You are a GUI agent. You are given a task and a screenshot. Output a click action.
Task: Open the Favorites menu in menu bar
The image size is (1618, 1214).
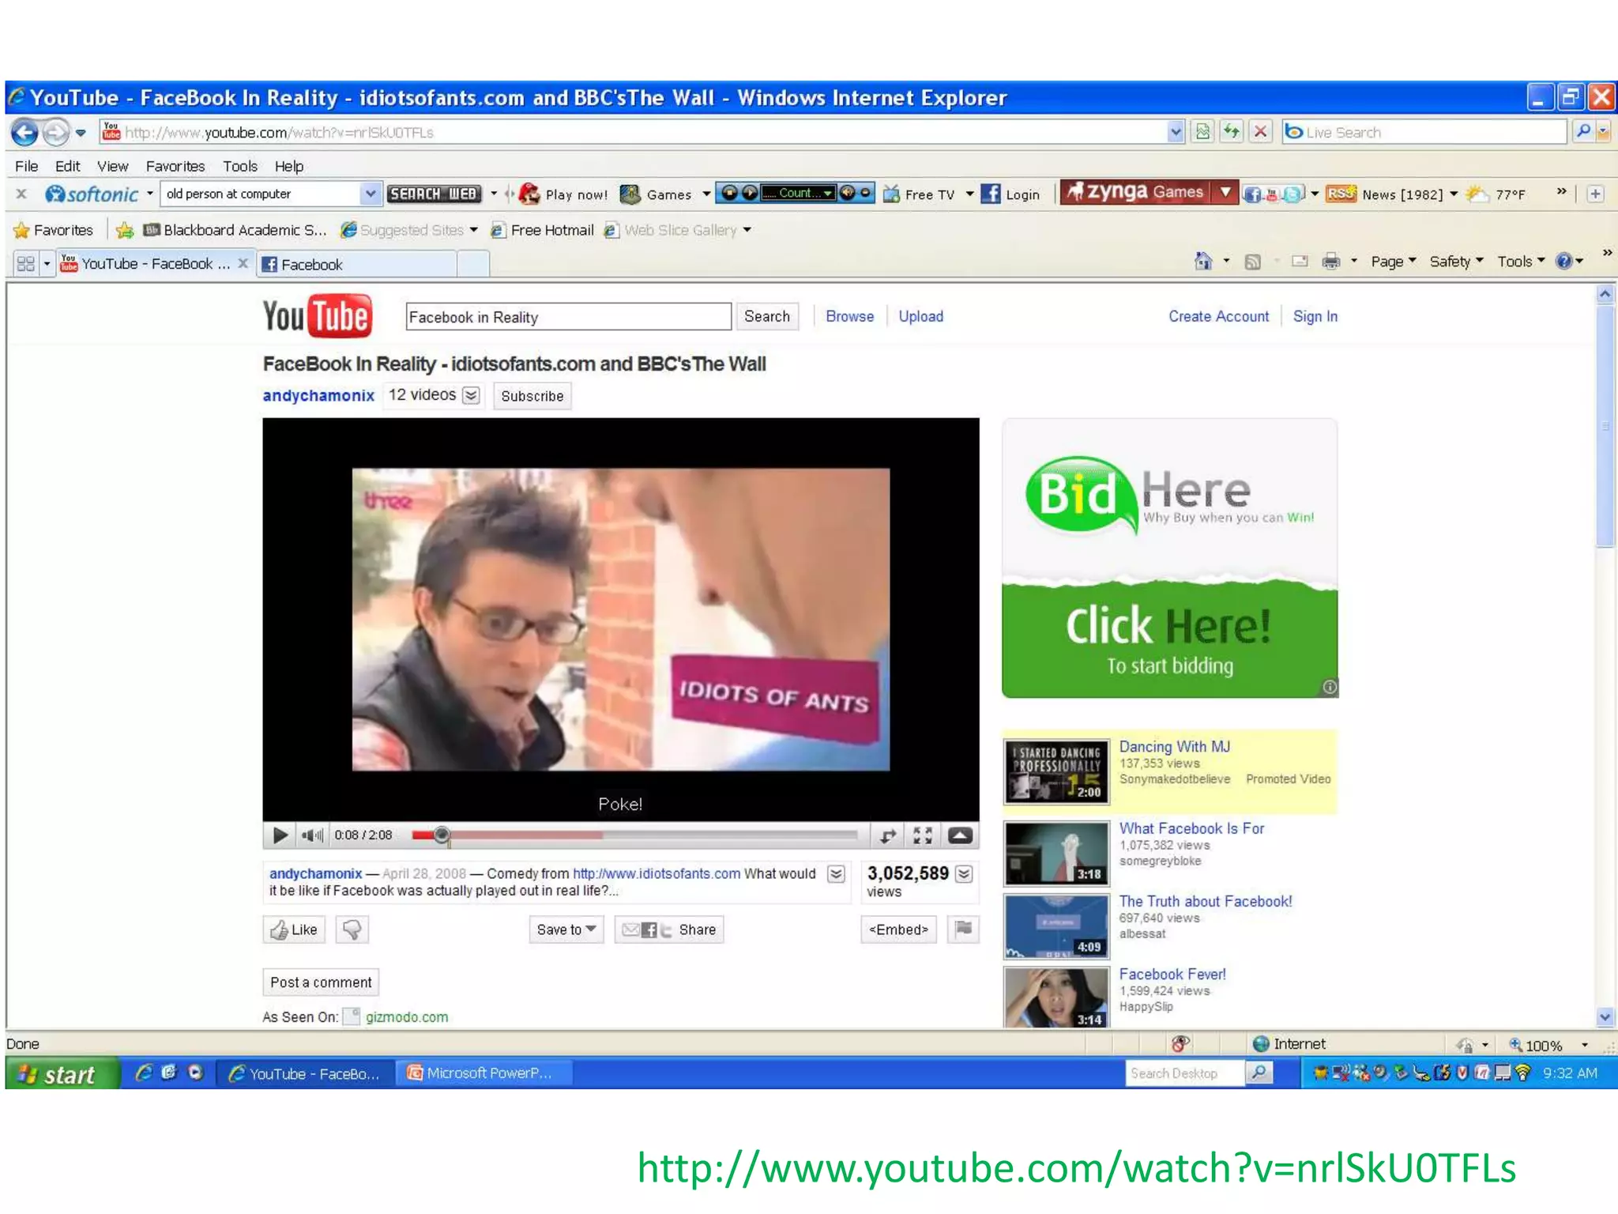(x=175, y=166)
